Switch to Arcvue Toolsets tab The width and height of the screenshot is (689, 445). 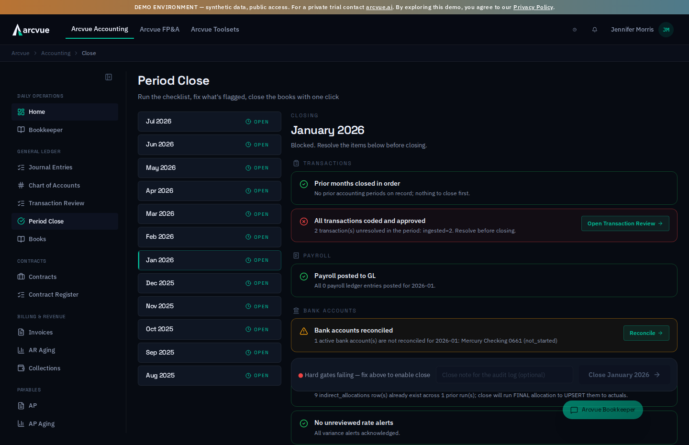pos(215,30)
